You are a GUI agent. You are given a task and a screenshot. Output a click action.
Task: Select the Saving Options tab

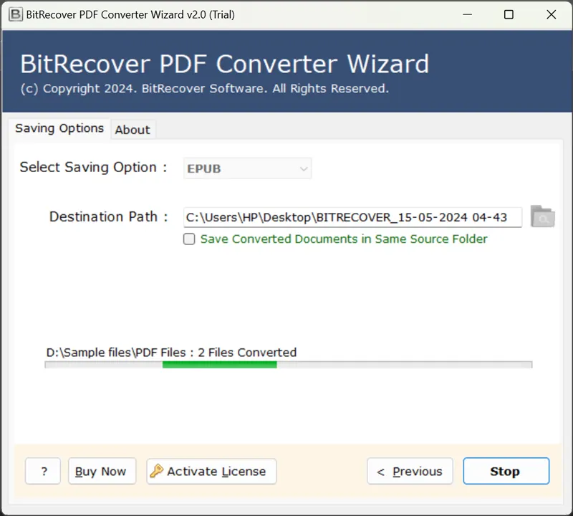click(x=59, y=128)
